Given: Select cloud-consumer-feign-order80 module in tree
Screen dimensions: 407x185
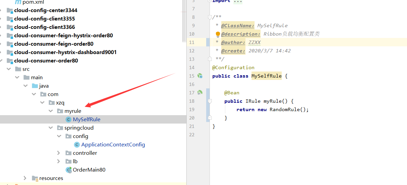Looking at the screenshot, I should click(x=54, y=44).
